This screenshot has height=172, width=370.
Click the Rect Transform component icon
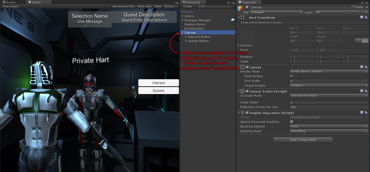tap(242, 17)
